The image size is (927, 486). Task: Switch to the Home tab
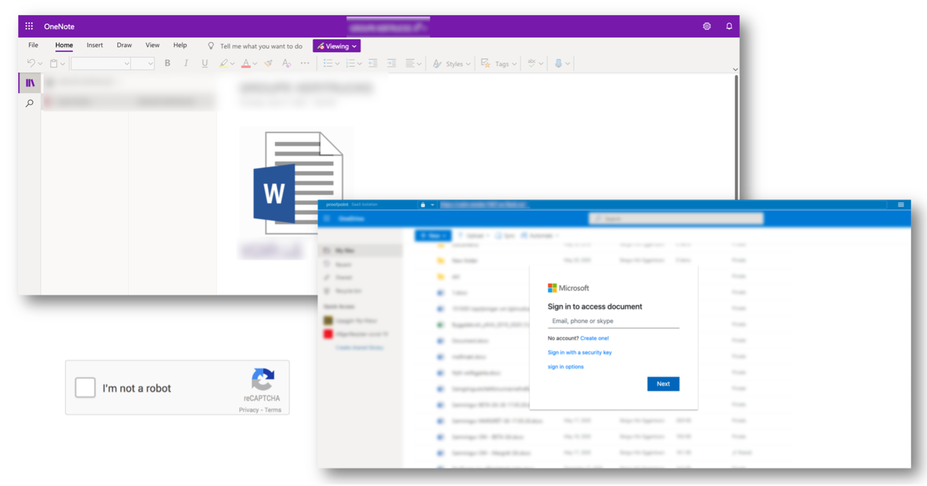[64, 45]
